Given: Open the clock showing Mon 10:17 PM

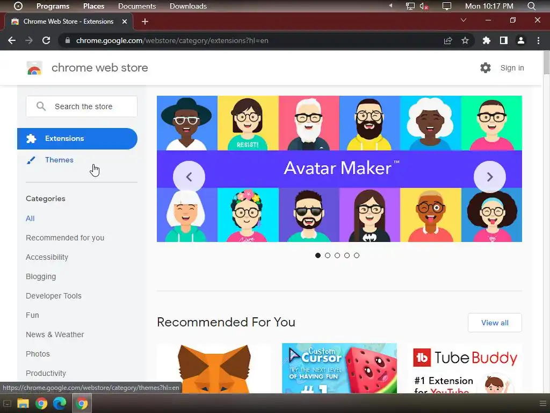Looking at the screenshot, I should click(489, 6).
